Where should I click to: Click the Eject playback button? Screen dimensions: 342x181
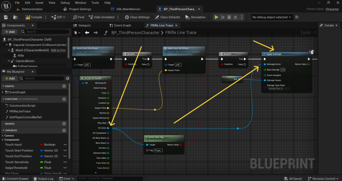tap(235, 17)
